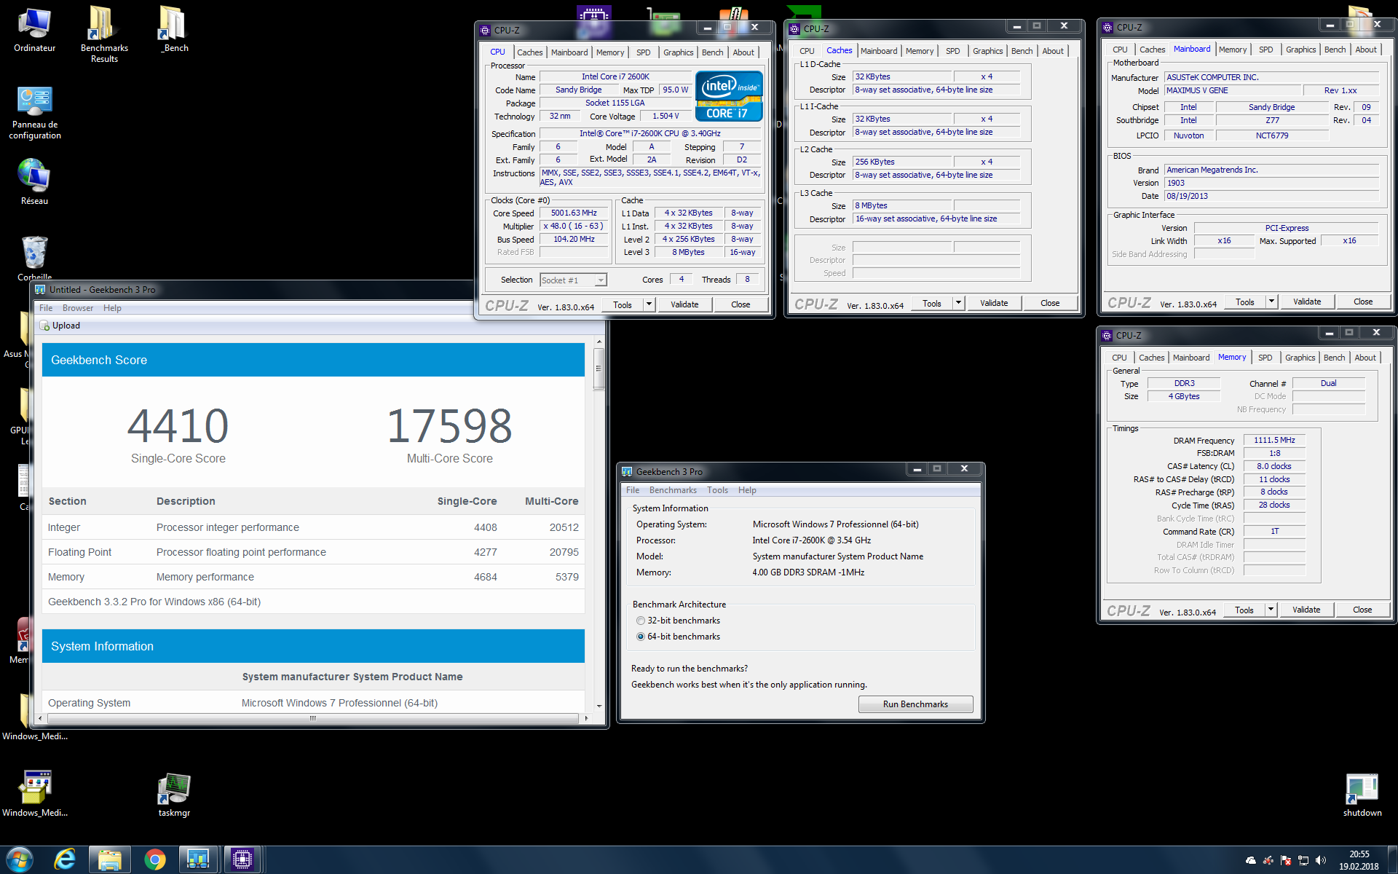Open the Benchmarks Results folder icon
Viewport: 1398px width, 874px height.
[x=104, y=34]
